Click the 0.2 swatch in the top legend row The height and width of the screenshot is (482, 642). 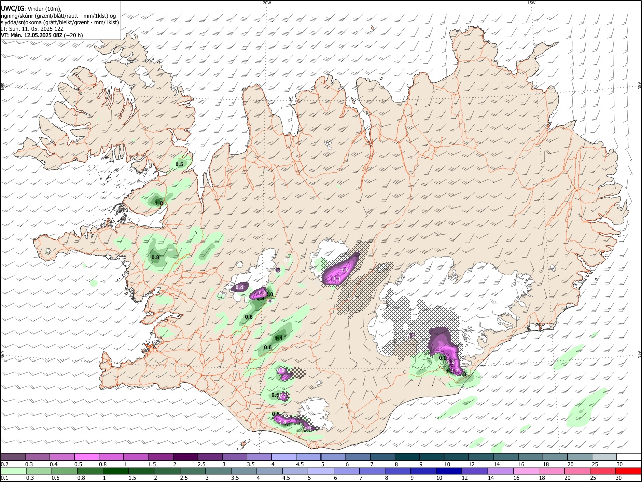13,457
